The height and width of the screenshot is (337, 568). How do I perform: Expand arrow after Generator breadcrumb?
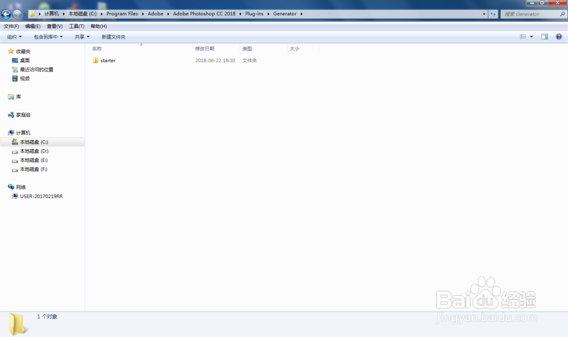click(x=302, y=14)
